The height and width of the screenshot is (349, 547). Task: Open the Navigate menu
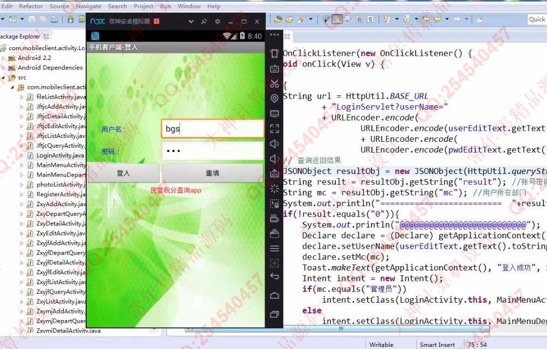[x=88, y=6]
